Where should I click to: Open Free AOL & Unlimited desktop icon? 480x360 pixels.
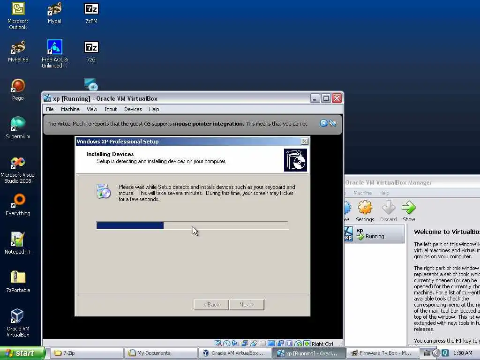[x=54, y=54]
